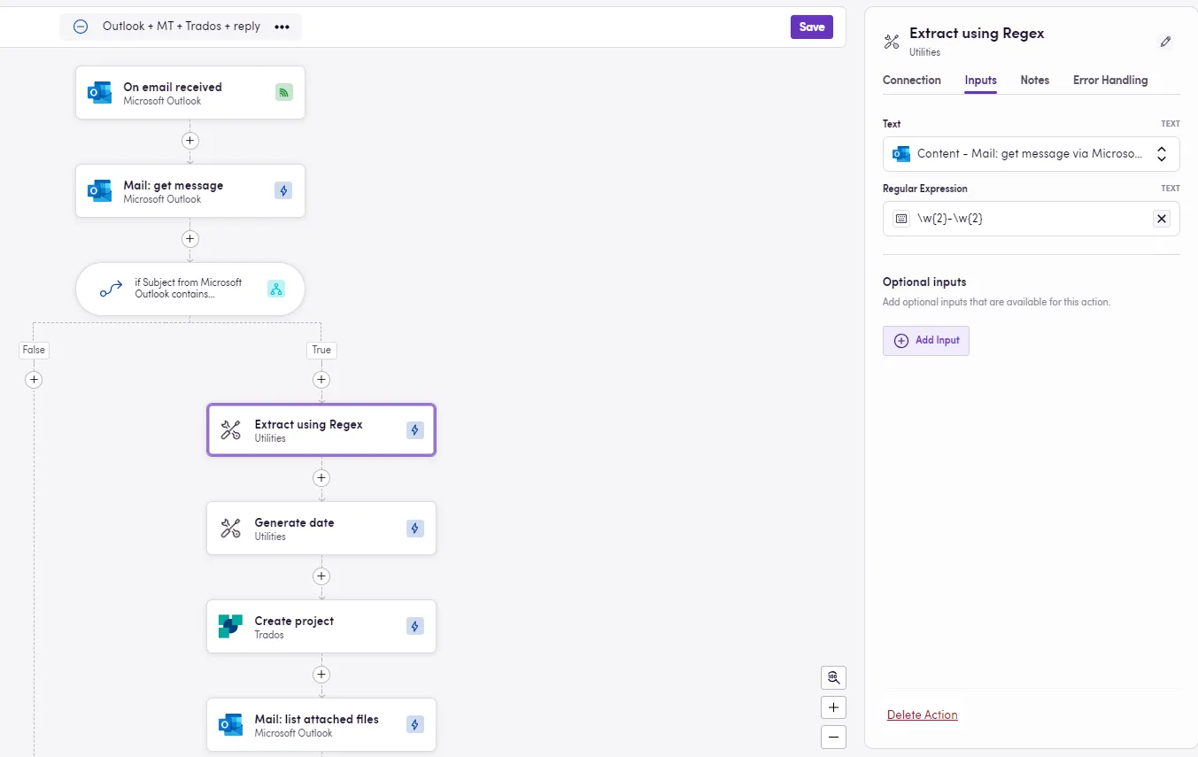
Task: Click the green trigger icon on On email received
Action: pos(283,92)
